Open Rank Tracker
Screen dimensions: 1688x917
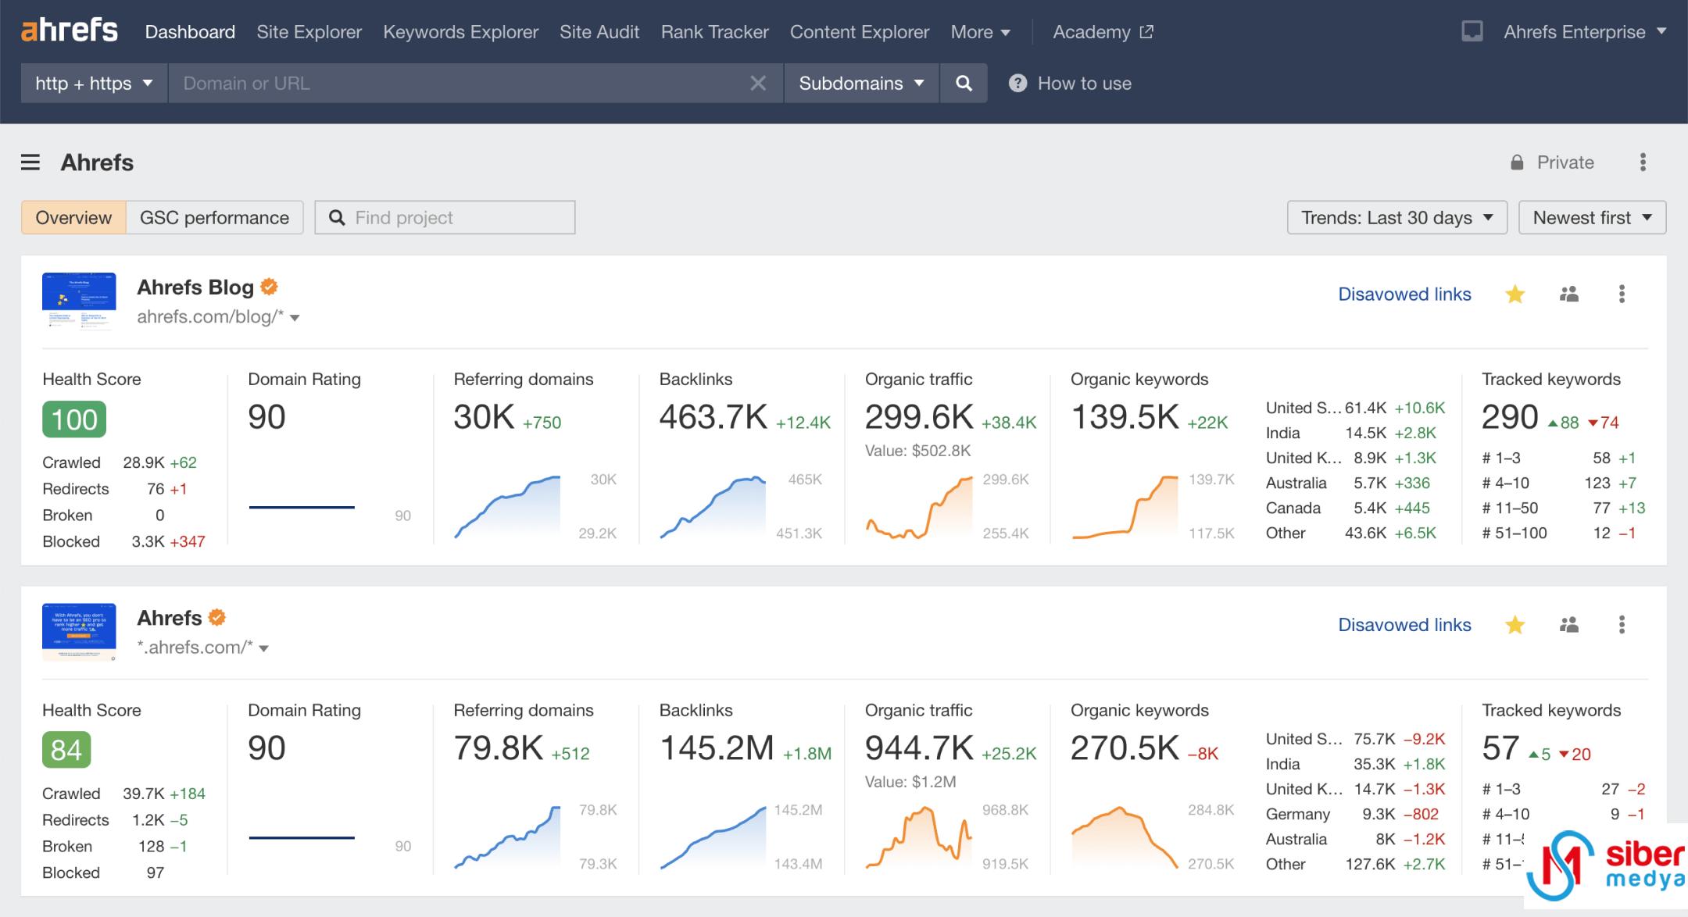714,32
